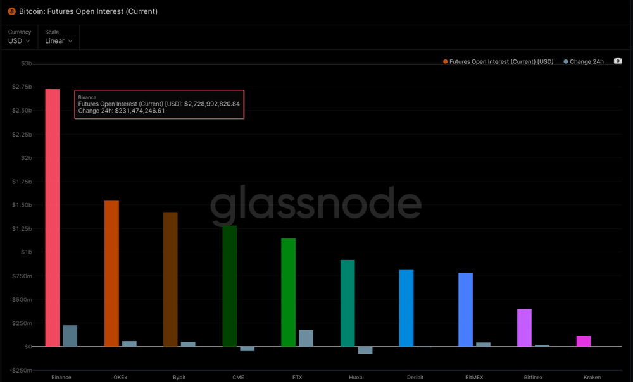The image size is (633, 382).
Task: Click the Kraken open interest bar
Action: point(584,342)
